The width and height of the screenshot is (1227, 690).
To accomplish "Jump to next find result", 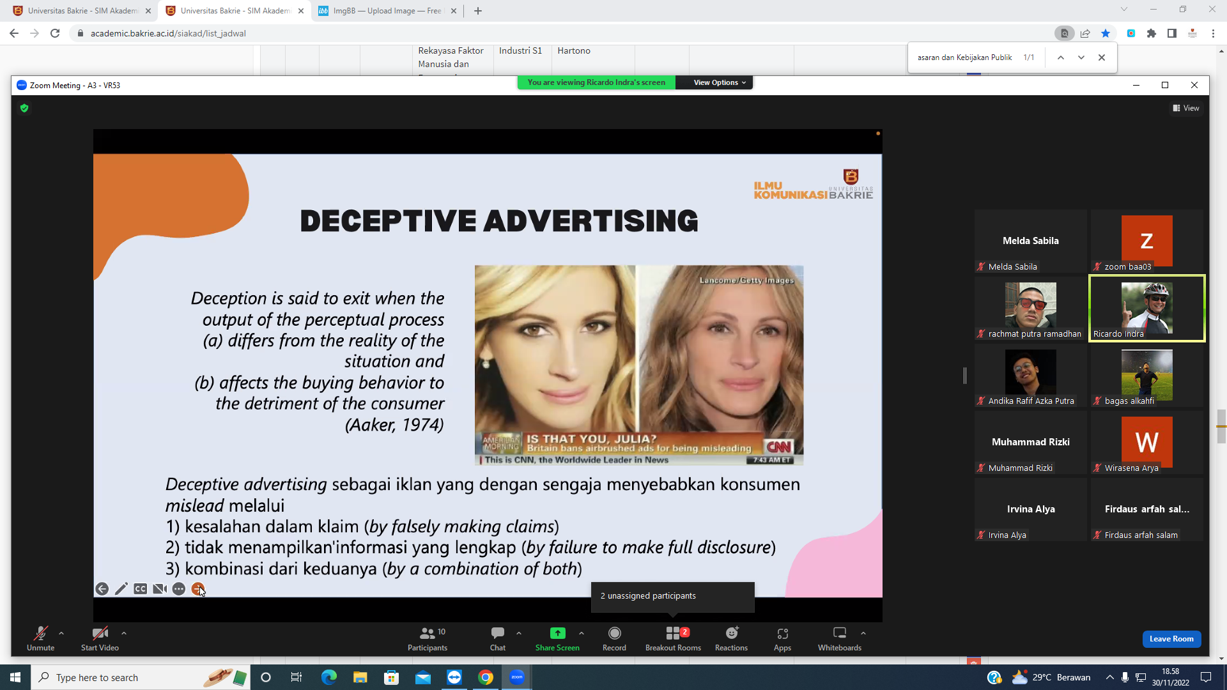I will [1081, 57].
